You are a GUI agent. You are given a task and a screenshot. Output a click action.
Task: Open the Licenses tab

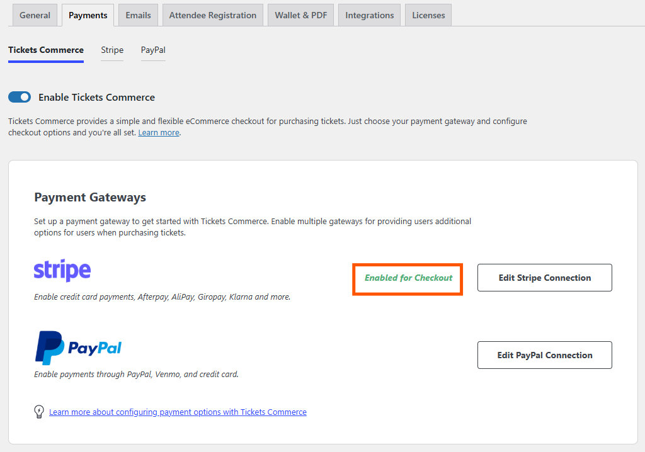click(428, 15)
